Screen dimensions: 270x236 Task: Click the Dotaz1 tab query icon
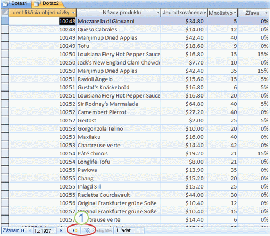coord(6,3)
